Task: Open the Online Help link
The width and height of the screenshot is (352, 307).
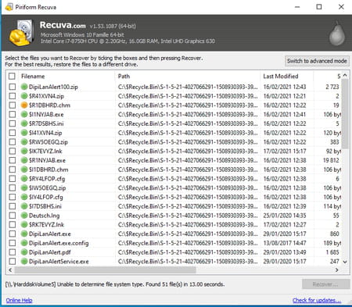Action: click(x=19, y=300)
